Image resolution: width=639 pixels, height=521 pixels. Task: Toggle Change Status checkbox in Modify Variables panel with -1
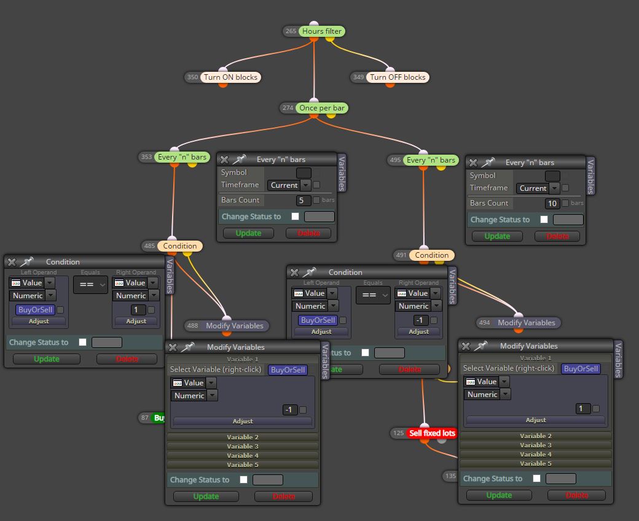point(244,479)
